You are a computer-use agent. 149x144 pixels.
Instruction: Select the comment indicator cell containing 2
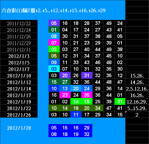137,115
